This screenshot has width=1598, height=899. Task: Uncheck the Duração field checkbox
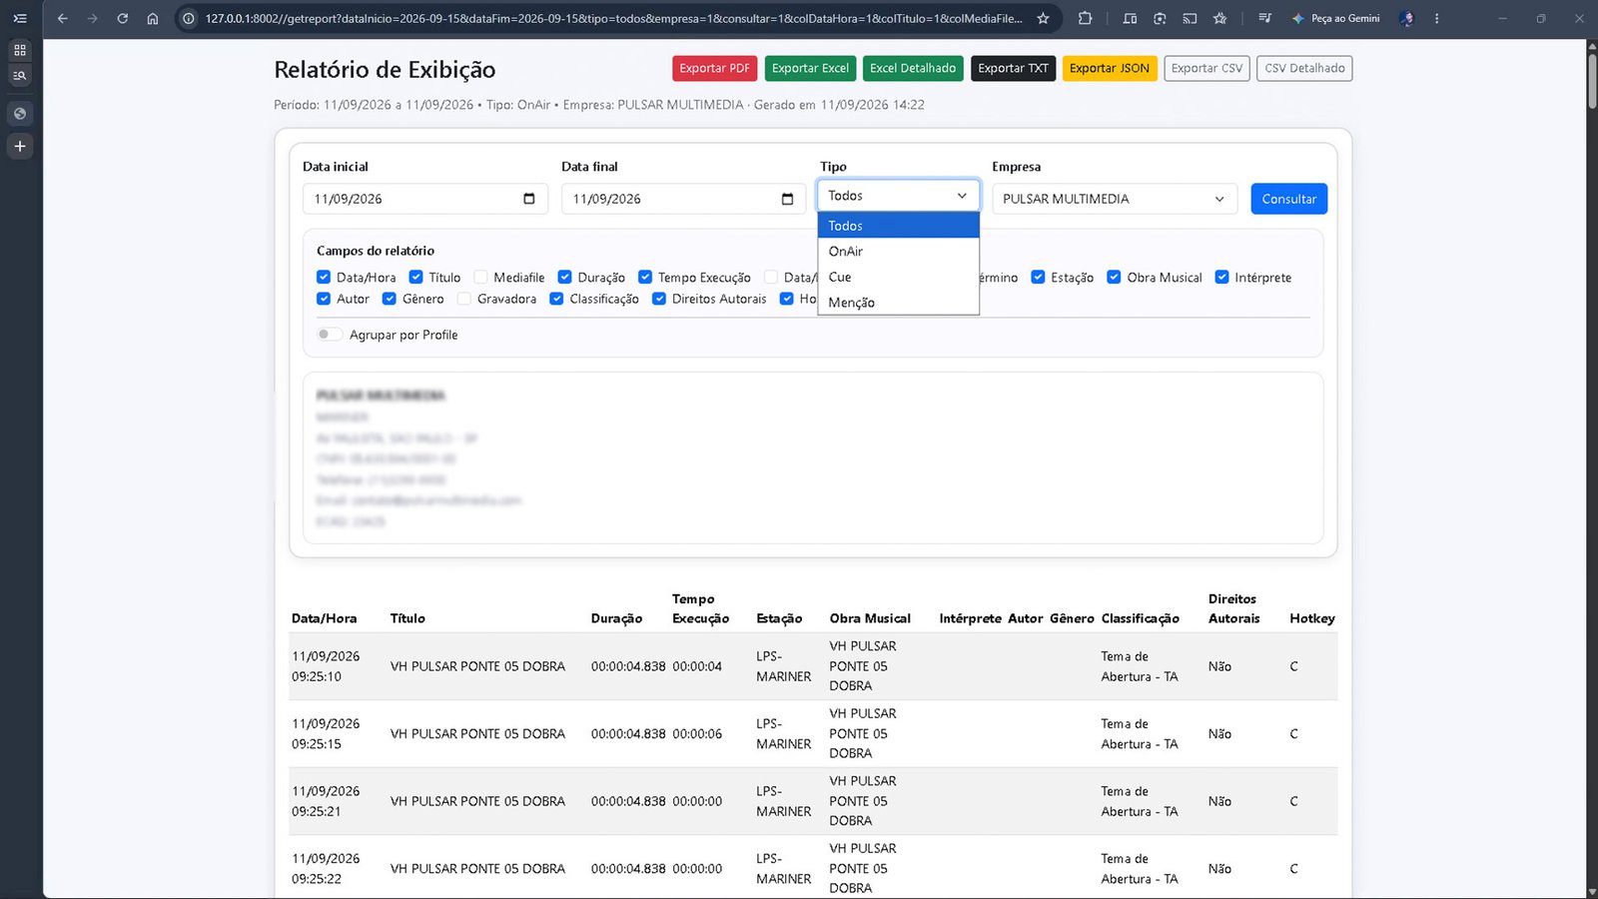[565, 277]
